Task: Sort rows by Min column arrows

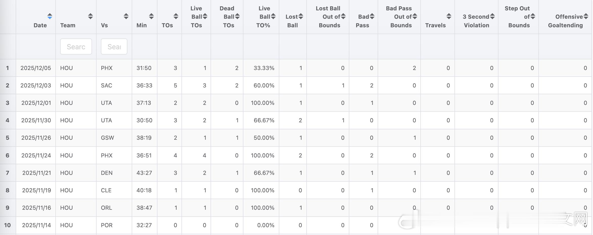Action: 151,16
